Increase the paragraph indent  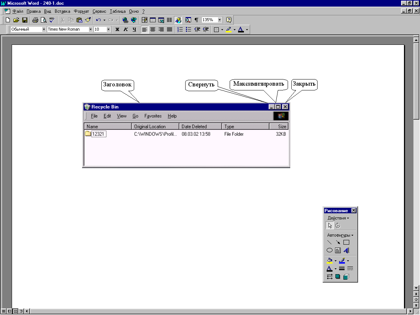[206, 30]
